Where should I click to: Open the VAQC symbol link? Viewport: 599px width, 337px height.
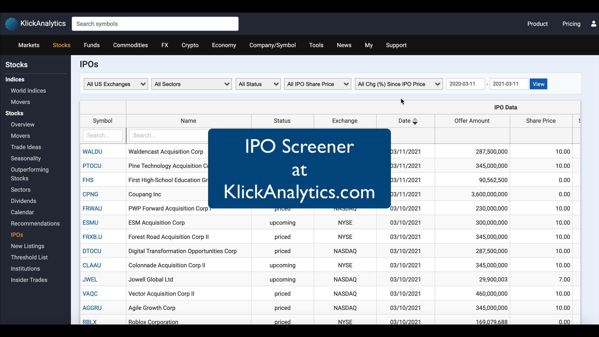tap(90, 294)
